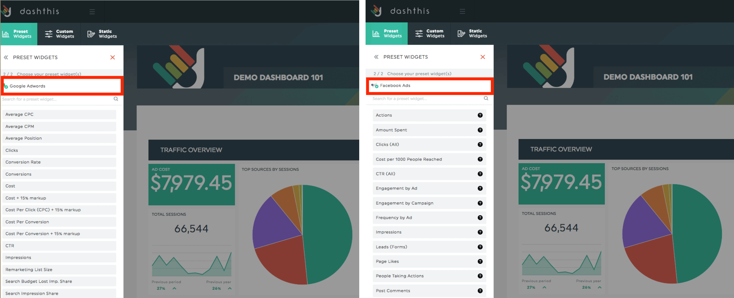Open Static Widgets tab in right screenshot
The image size is (734, 298).
(x=472, y=34)
